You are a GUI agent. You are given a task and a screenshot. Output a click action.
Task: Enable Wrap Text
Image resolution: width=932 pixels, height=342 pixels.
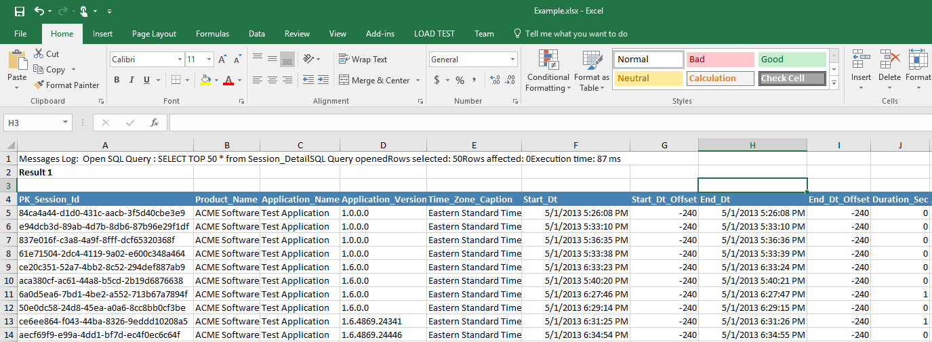tap(363, 60)
